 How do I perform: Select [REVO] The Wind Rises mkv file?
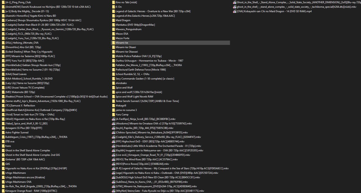(x=147, y=159)
